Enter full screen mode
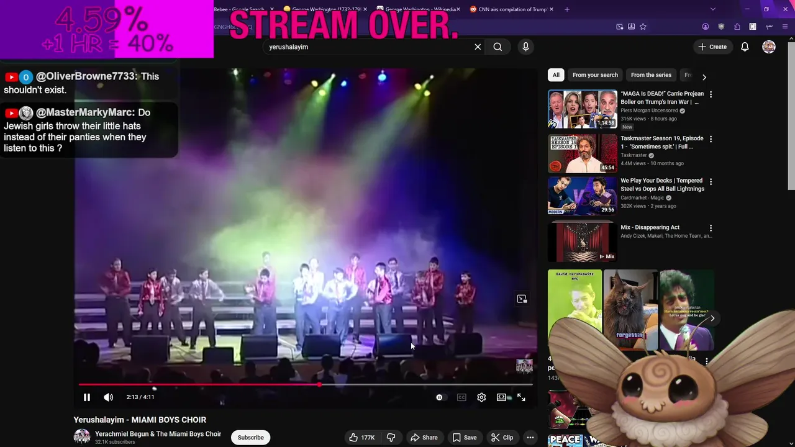Image resolution: width=795 pixels, height=447 pixels. click(521, 397)
